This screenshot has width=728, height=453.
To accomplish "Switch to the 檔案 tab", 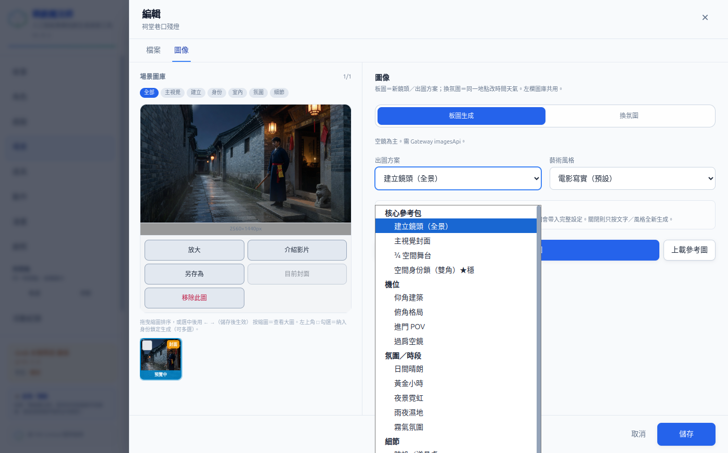I will pyautogui.click(x=153, y=50).
